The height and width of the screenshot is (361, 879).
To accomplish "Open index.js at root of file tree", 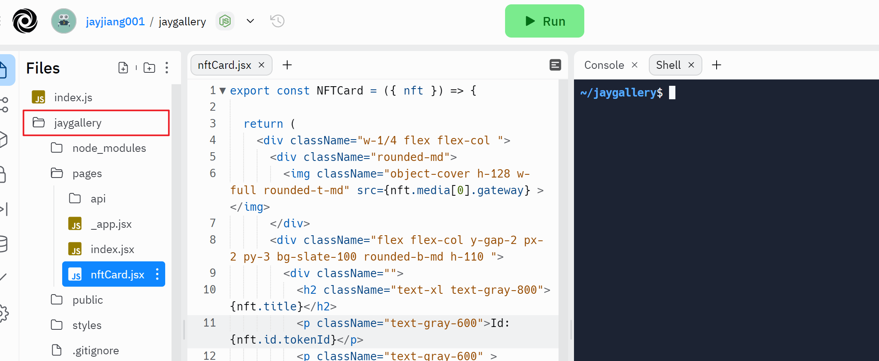I will tap(73, 97).
